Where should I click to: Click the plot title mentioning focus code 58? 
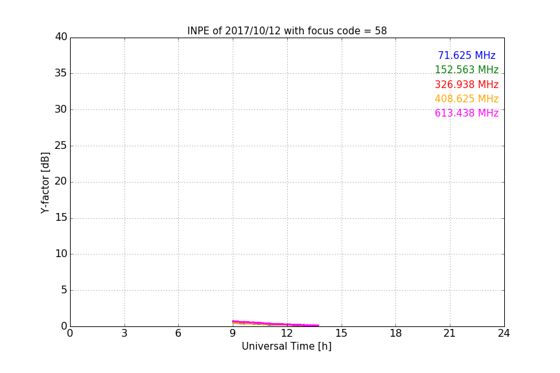tap(286, 31)
